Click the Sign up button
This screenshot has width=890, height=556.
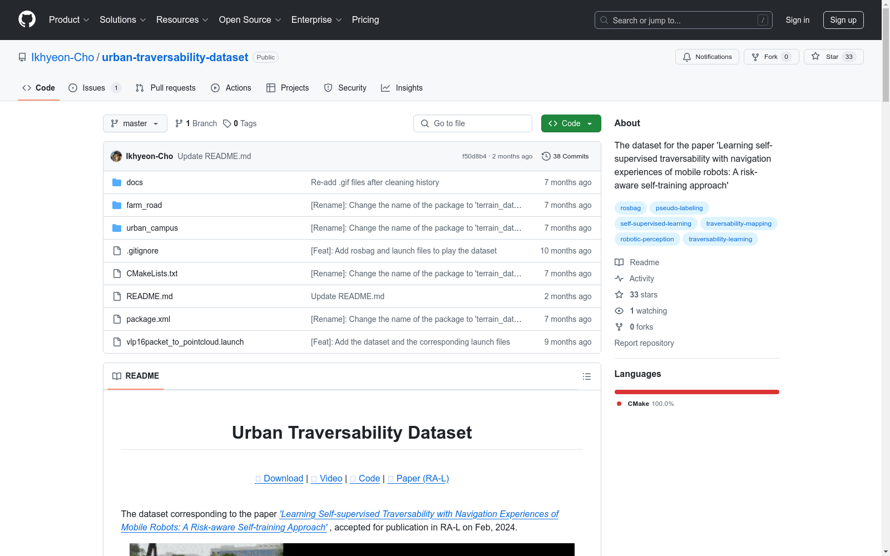pos(843,20)
